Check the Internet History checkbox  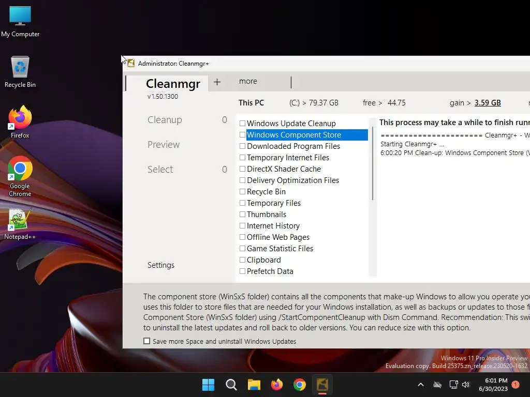click(x=242, y=225)
